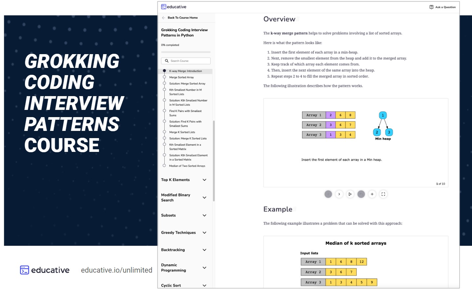Image resolution: width=472 pixels, height=290 pixels.
Task: Click the plus zoom button
Action: [372, 194]
